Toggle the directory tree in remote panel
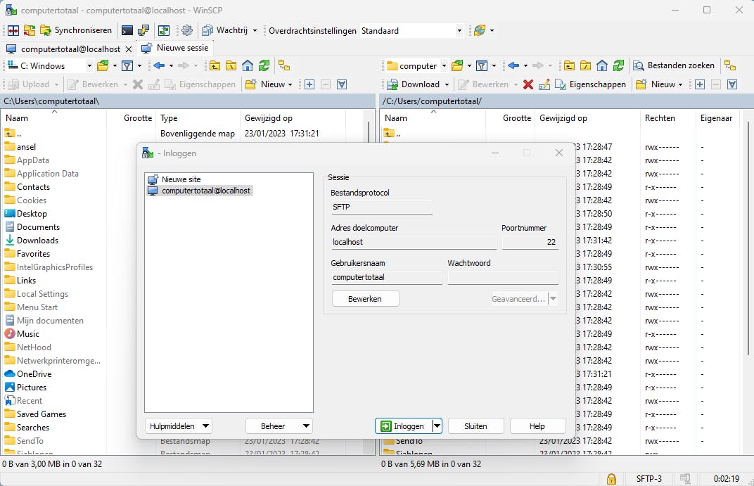Screen dimensions: 754x486 click(730, 65)
